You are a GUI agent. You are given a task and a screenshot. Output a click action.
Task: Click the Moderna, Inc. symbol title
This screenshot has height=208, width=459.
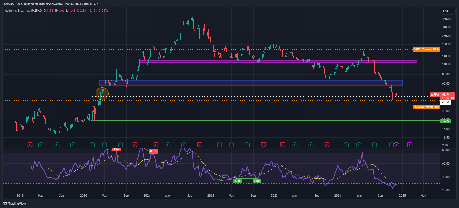14,11
